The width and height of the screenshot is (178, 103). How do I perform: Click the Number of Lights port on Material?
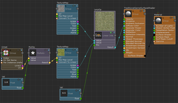(x=154, y=26)
